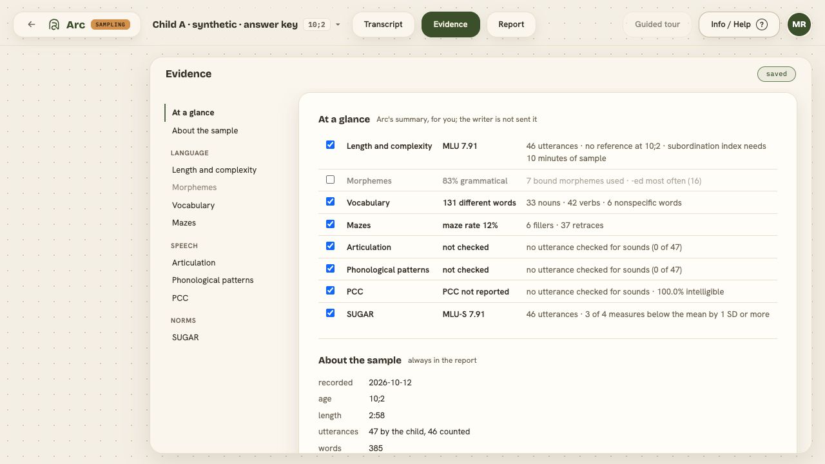
Task: Select Morphemes in sidebar
Action: coord(194,188)
